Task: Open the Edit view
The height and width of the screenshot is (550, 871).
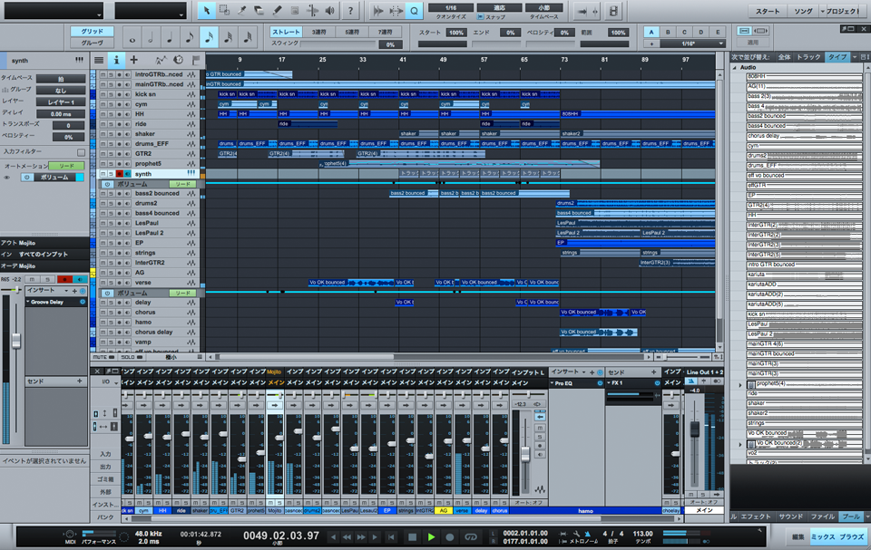Action: click(798, 536)
